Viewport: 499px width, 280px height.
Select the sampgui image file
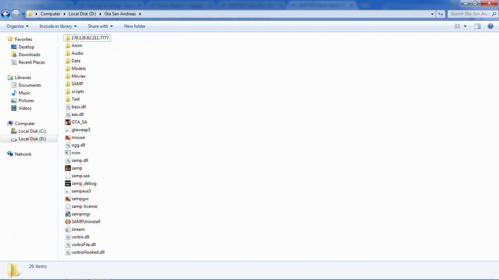(x=77, y=199)
